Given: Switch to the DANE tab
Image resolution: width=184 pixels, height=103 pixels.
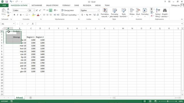Looking at the screenshot, I should tap(76, 5).
